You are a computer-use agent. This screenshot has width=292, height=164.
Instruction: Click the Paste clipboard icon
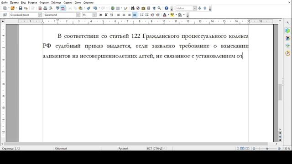(x=80, y=8)
